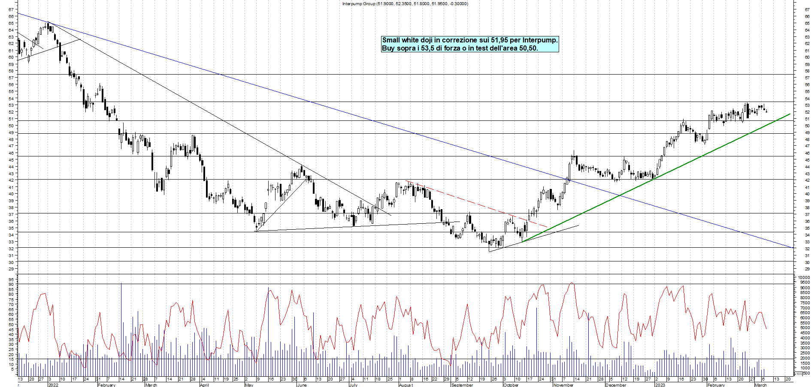Click the cyan annotation text box

click(470, 44)
